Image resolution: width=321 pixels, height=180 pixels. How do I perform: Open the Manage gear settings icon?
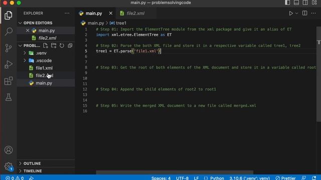(x=9, y=166)
